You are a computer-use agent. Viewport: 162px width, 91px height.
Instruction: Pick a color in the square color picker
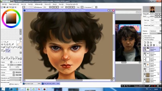11,18
